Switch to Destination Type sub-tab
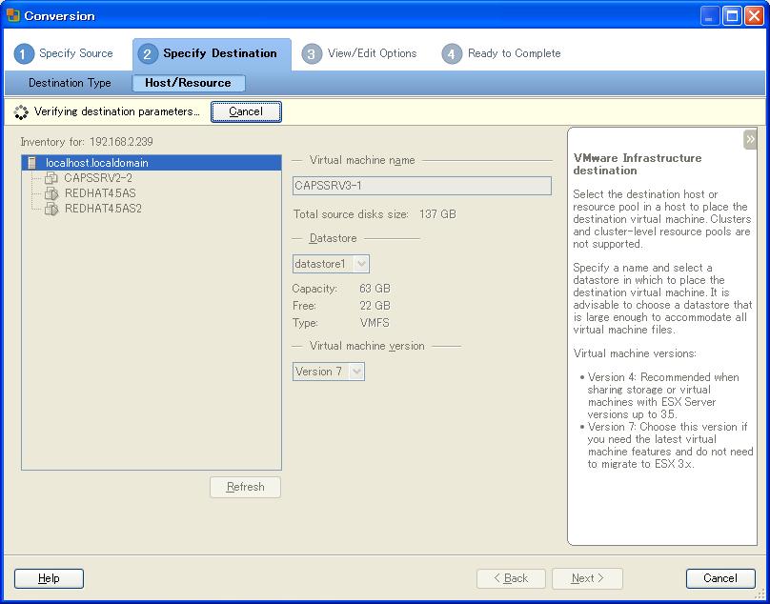The image size is (770, 604). (x=70, y=83)
